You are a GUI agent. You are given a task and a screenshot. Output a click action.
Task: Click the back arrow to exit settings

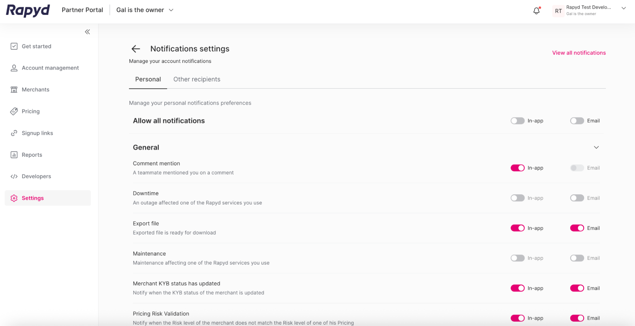point(136,49)
